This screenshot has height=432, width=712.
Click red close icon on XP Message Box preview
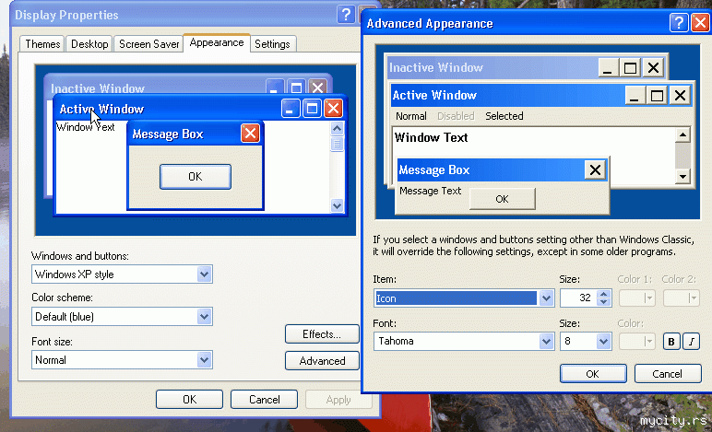point(250,134)
